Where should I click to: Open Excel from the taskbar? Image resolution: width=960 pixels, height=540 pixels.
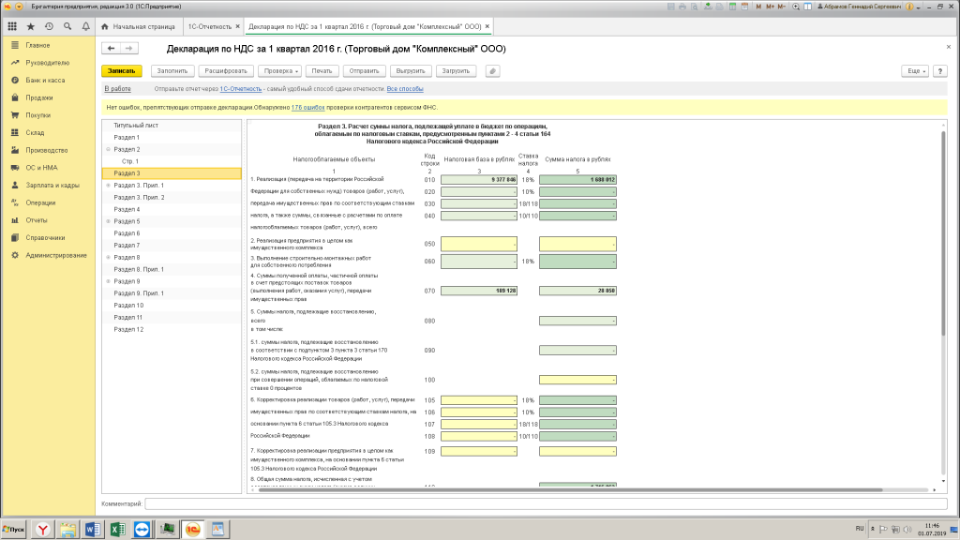coord(117,529)
